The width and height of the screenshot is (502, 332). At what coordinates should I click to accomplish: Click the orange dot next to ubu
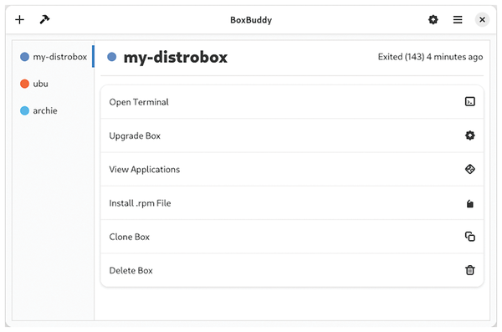(24, 84)
